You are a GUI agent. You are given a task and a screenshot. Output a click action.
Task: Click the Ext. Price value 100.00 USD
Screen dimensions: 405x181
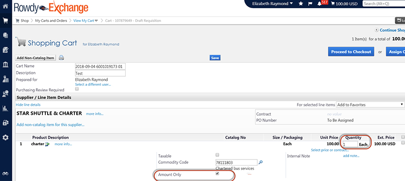(x=385, y=144)
